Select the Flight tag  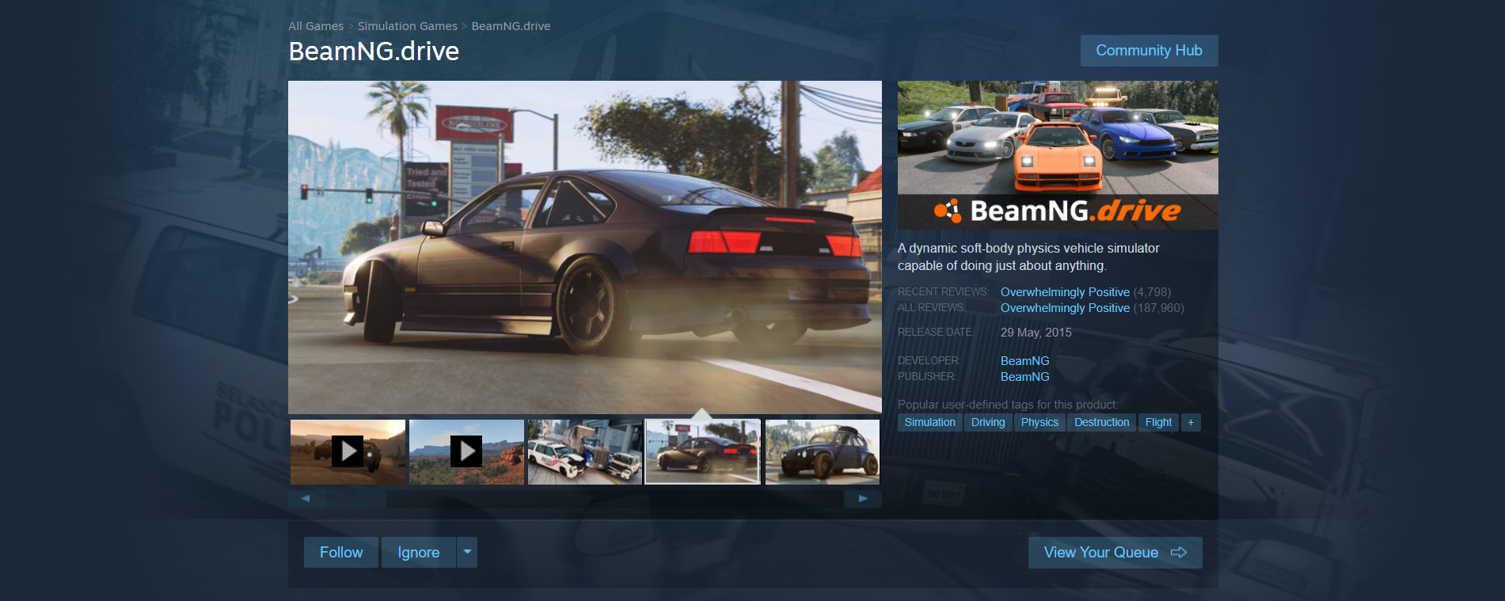pos(1158,423)
